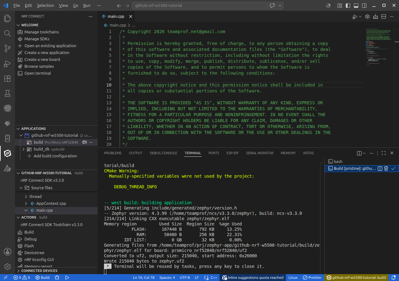The image size is (399, 281).
Task: Click the run triangle icon in the status bar
Action: tap(67, 278)
